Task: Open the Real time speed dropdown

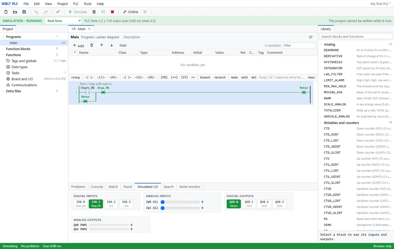Action: (63, 21)
